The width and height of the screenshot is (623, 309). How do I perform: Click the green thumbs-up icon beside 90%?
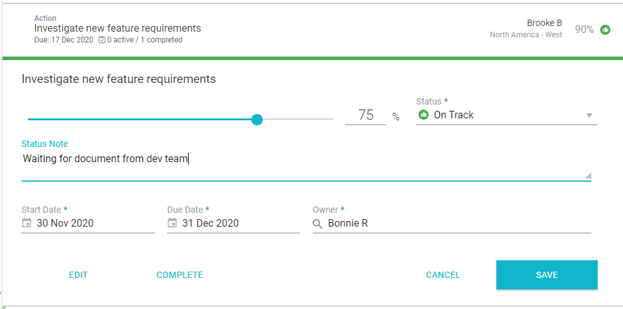[x=605, y=30]
